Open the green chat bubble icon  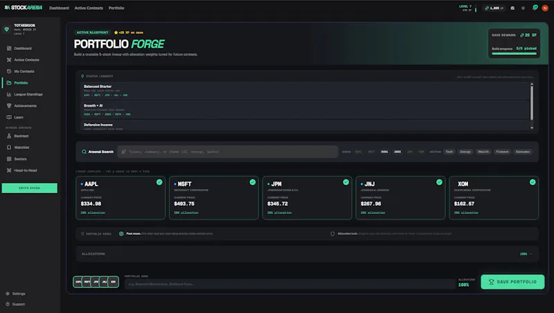point(535,8)
